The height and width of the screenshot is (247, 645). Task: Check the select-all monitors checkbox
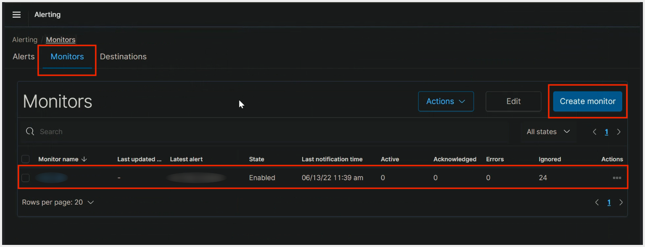pyautogui.click(x=25, y=159)
